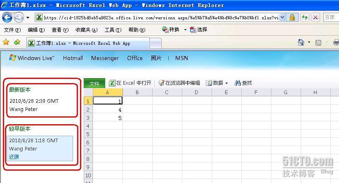Image resolution: width=339 pixels, height=183 pixels.
Task: Click 在 Excel 中打开 button
Action: [130, 83]
